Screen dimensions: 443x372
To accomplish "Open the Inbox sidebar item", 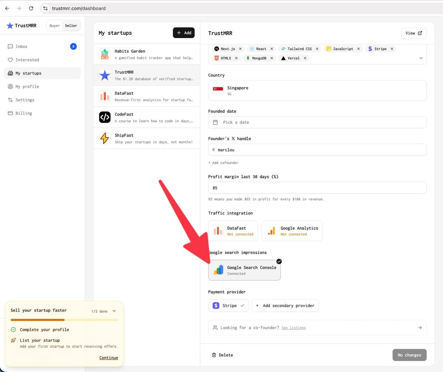I will click(x=42, y=47).
